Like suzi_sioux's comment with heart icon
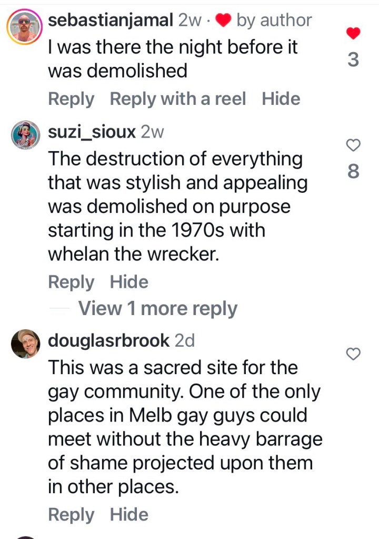379x539 pixels. click(354, 145)
